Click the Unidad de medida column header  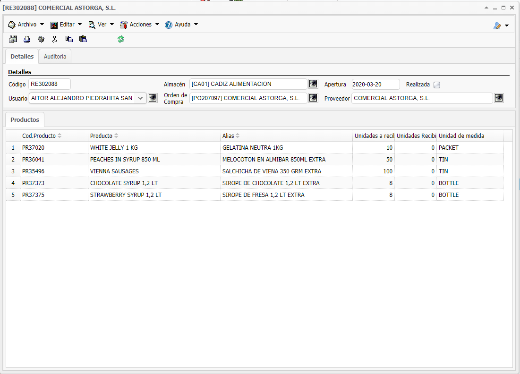click(x=470, y=136)
